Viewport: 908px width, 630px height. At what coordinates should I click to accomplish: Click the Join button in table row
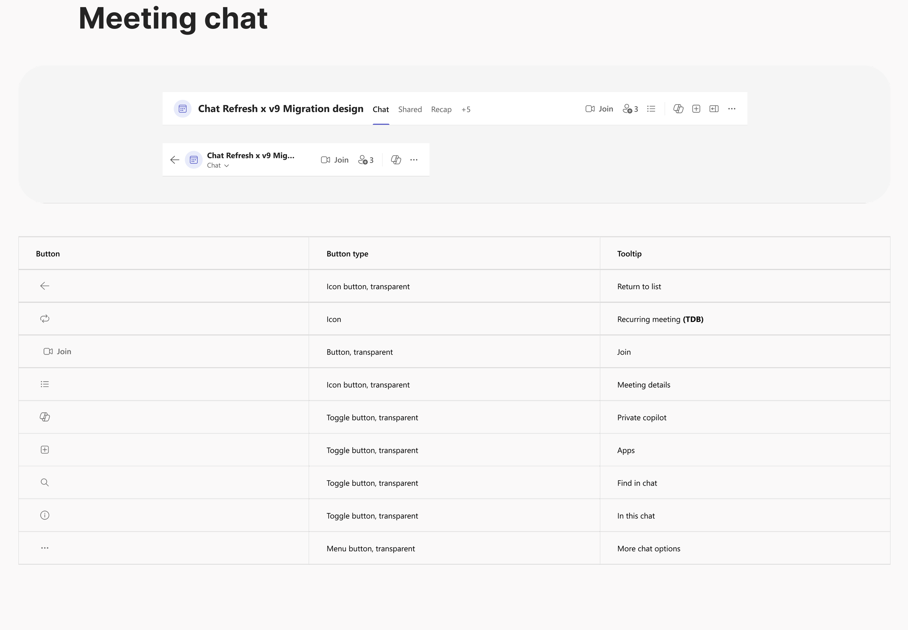point(57,351)
